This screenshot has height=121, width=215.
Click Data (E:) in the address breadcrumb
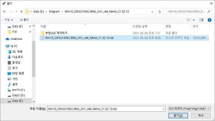click(x=39, y=12)
